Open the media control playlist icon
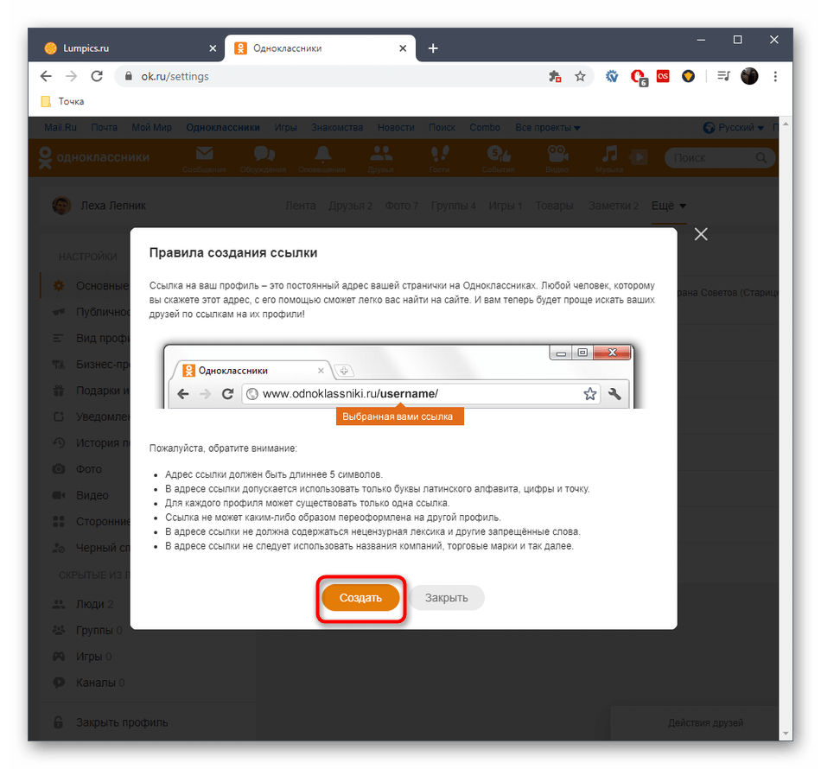The image size is (821, 769). tap(723, 76)
